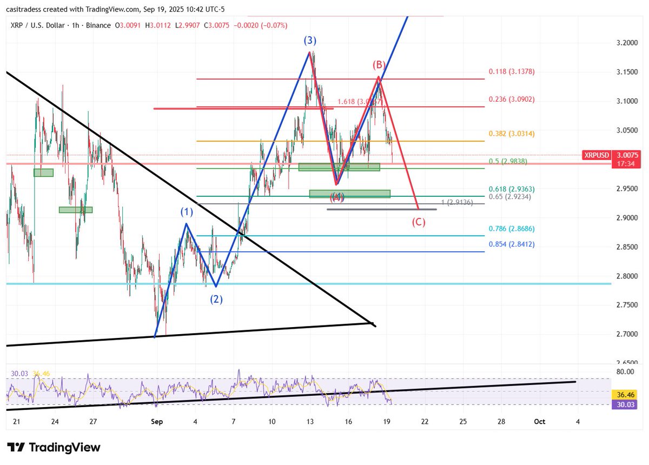Click the Sep marker on the time axis
649x465 pixels.
(157, 421)
